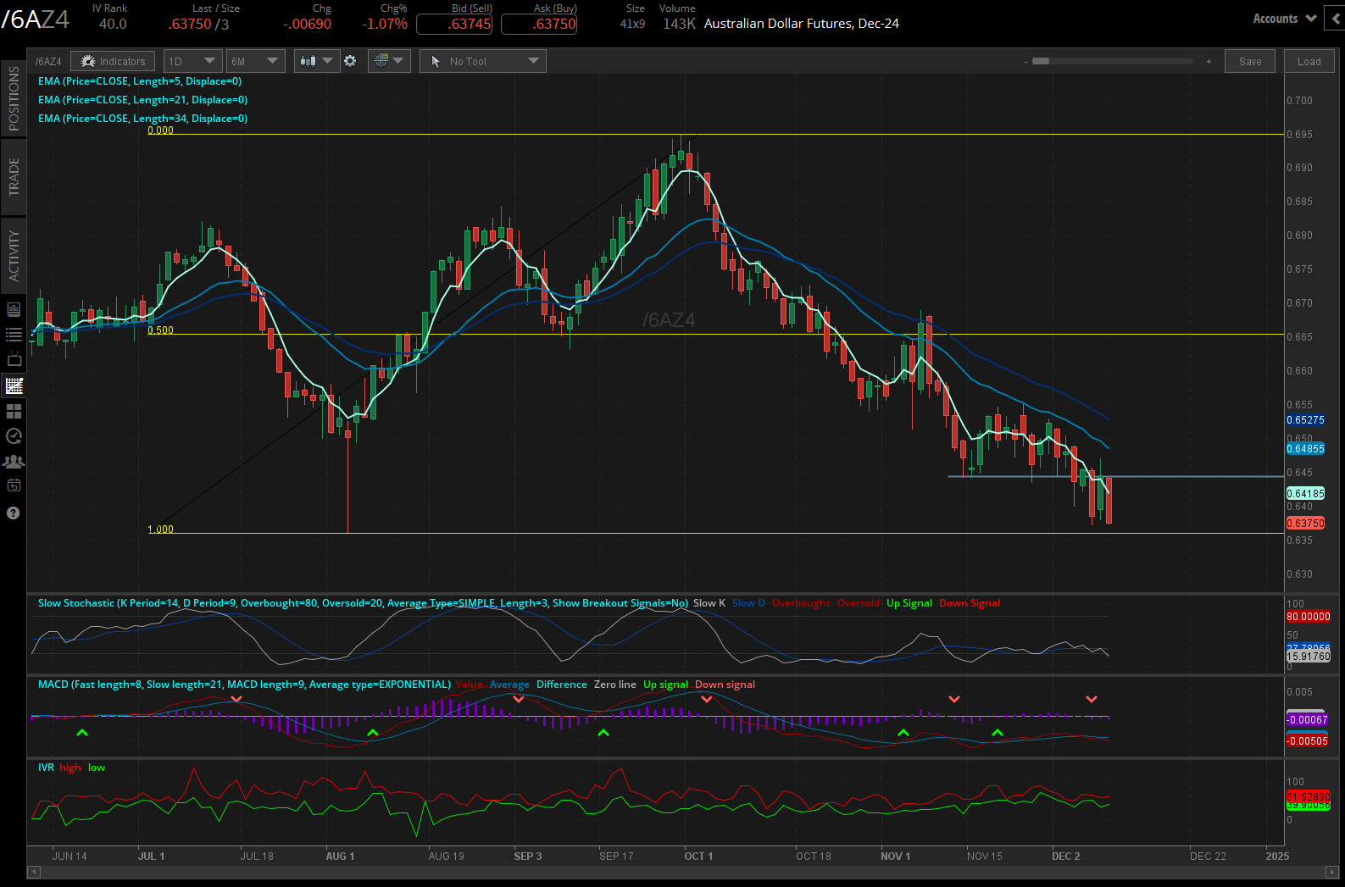Screen dimensions: 1345x887
Task: Click the history clock icon in sidebar
Action: point(14,436)
